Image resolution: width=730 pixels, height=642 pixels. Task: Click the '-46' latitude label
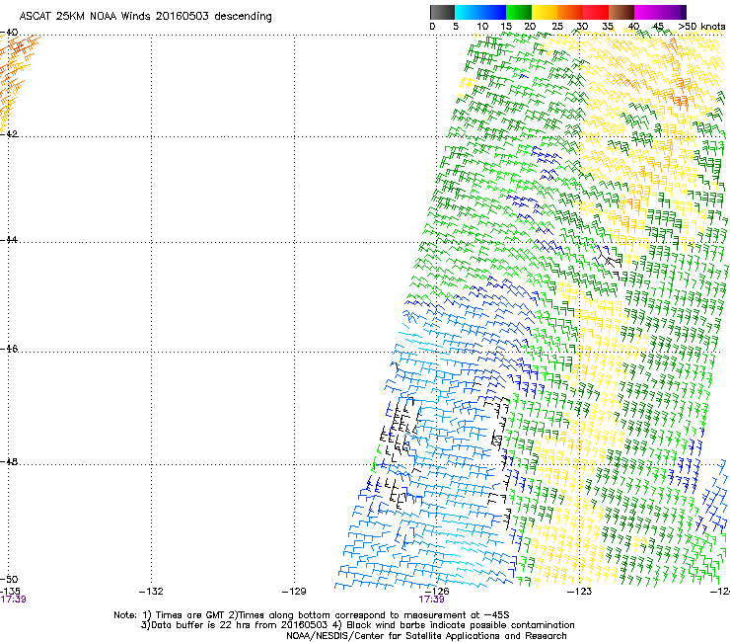tap(9, 349)
